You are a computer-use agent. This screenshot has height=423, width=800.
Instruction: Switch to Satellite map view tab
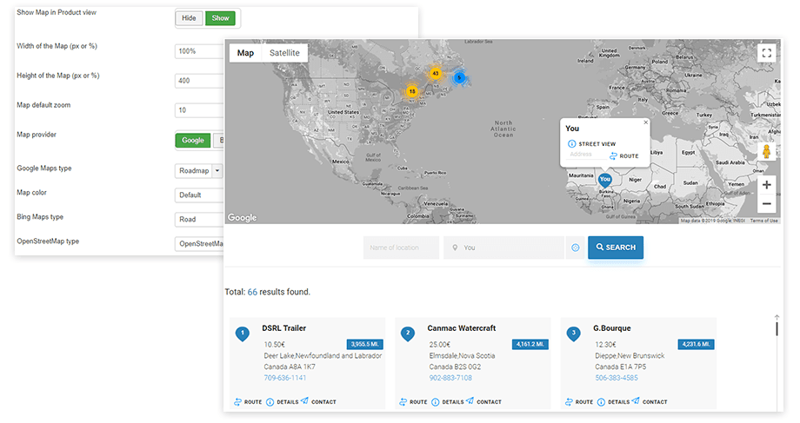(284, 53)
